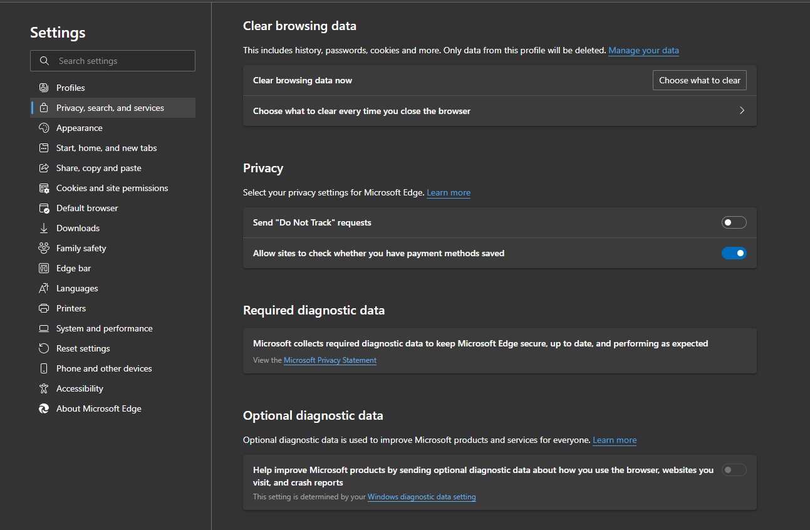Viewport: 810px width, 530px height.
Task: Select Share, copy and paste label
Action: (99, 168)
